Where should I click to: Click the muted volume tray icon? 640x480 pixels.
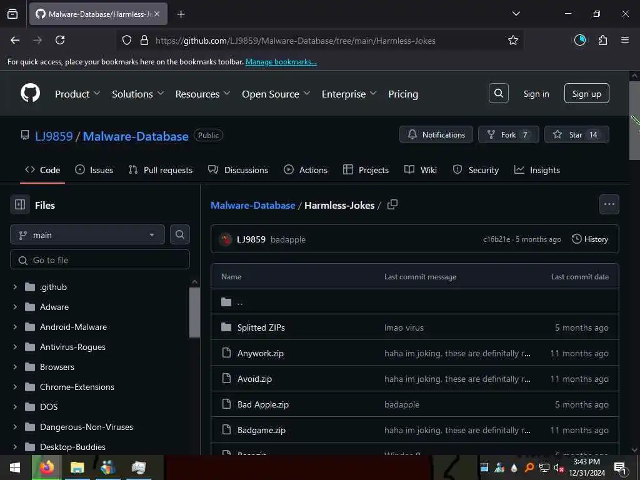[x=559, y=467]
